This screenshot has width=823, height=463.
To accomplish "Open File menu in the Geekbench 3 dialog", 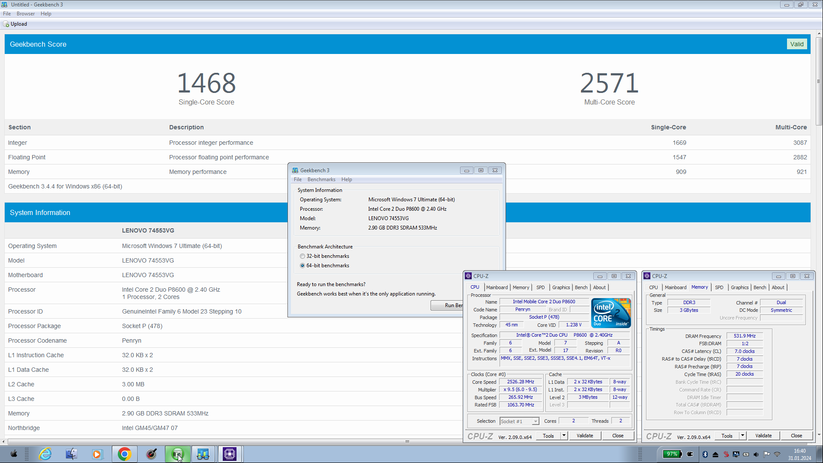I will (x=298, y=179).
